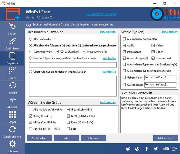Uncheck the Systemlaufwerk checkbox
Image resolution: width=180 pixels, height=154 pixels.
pos(31,52)
